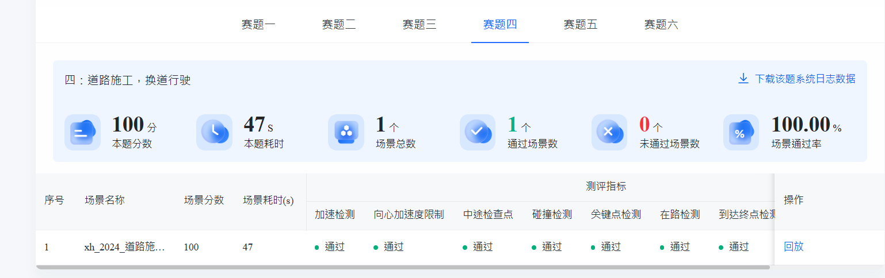This screenshot has height=278, width=885.
Task: Click the 加速检测 通过 status cell
Action: 330,247
